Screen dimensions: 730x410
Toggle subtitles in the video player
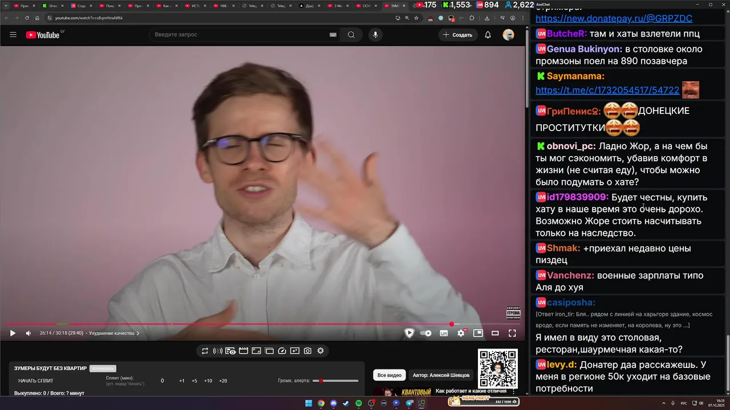click(x=444, y=333)
